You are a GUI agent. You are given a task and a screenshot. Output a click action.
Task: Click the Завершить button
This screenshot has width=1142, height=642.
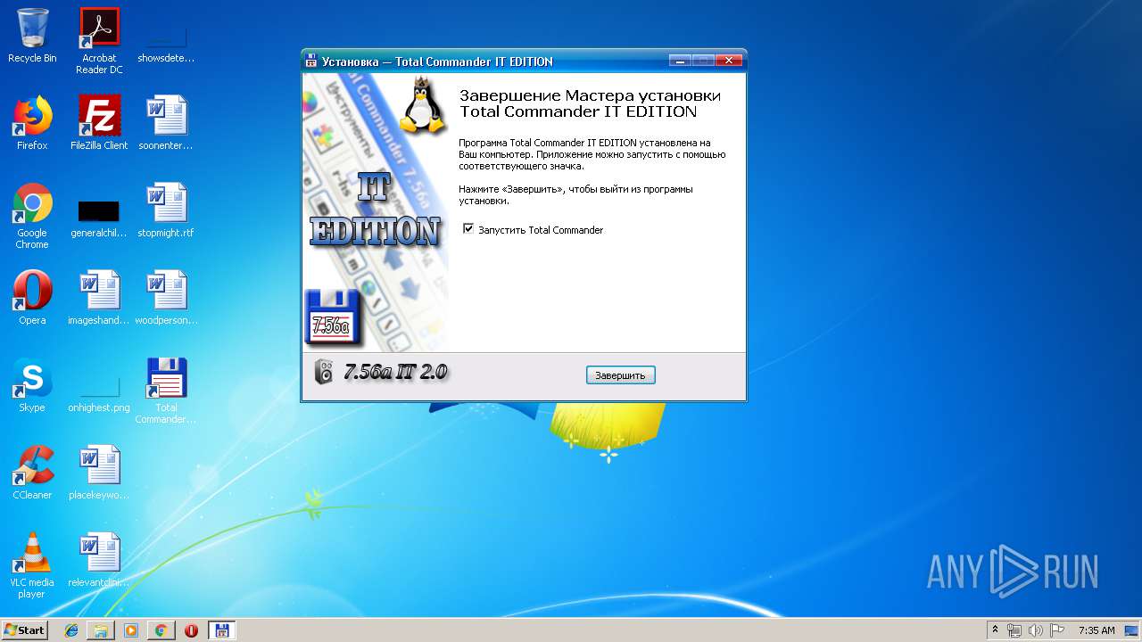[621, 375]
